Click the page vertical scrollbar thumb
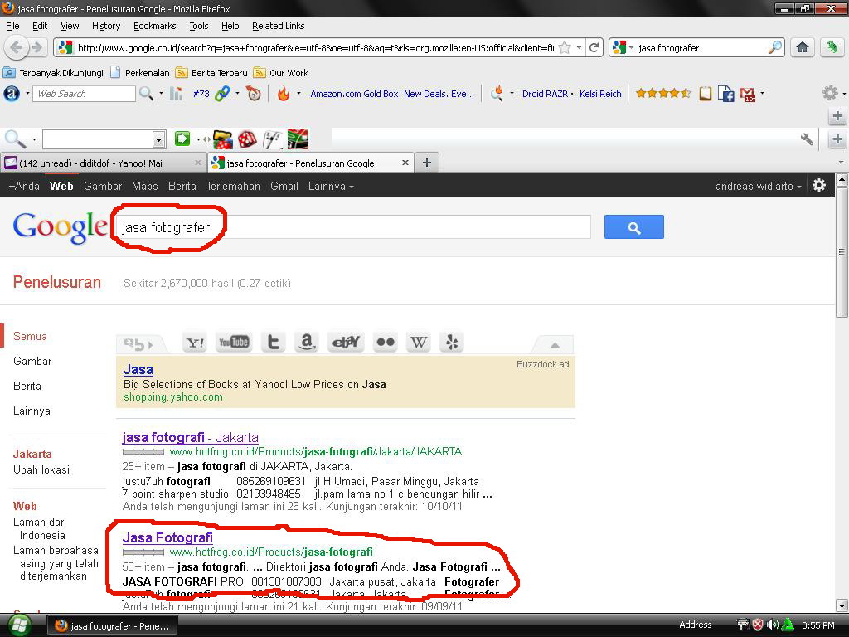The image size is (849, 637). tap(842, 252)
